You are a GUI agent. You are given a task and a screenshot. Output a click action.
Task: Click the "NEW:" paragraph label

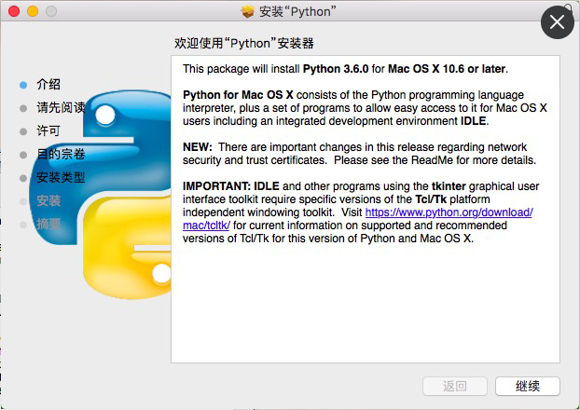198,147
